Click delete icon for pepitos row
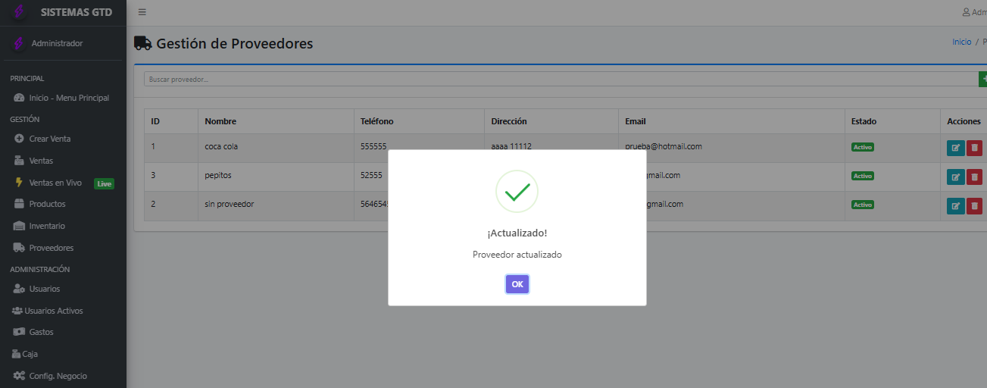This screenshot has height=388, width=987. [974, 177]
